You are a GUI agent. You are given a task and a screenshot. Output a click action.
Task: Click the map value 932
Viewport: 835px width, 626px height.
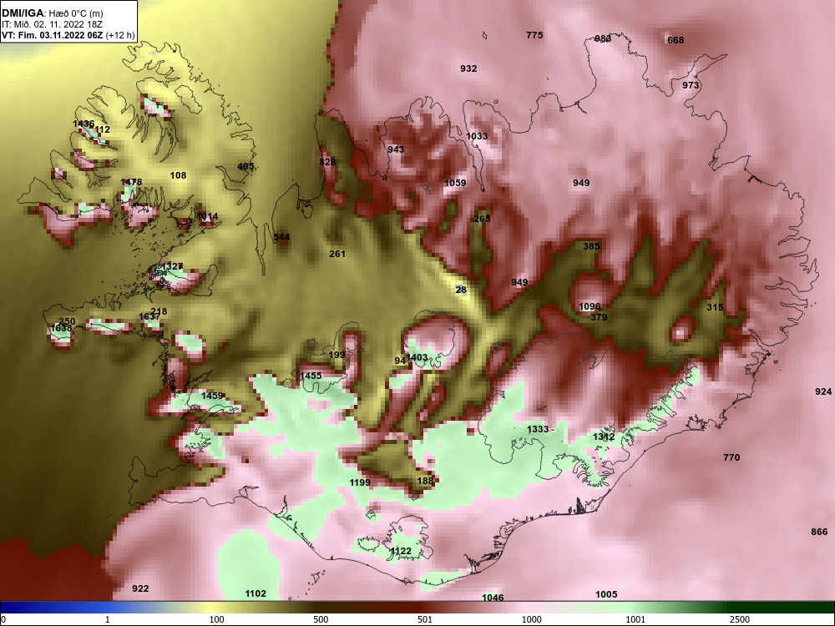468,68
